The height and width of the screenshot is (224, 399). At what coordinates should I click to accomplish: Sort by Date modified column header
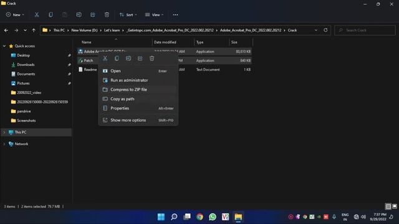pyautogui.click(x=165, y=42)
